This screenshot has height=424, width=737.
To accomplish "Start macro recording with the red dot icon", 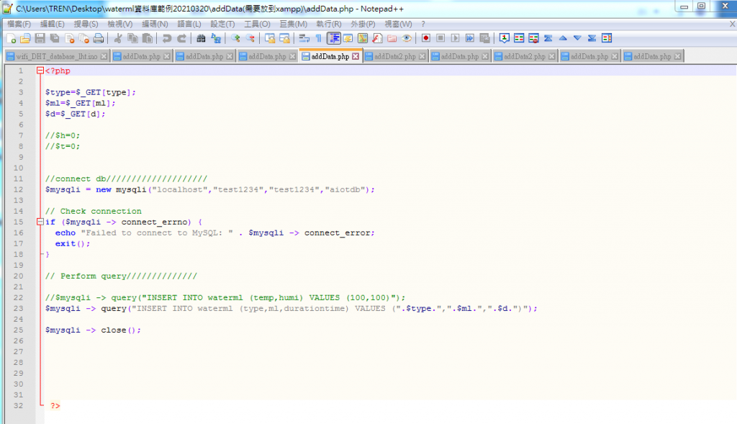I will pos(426,39).
